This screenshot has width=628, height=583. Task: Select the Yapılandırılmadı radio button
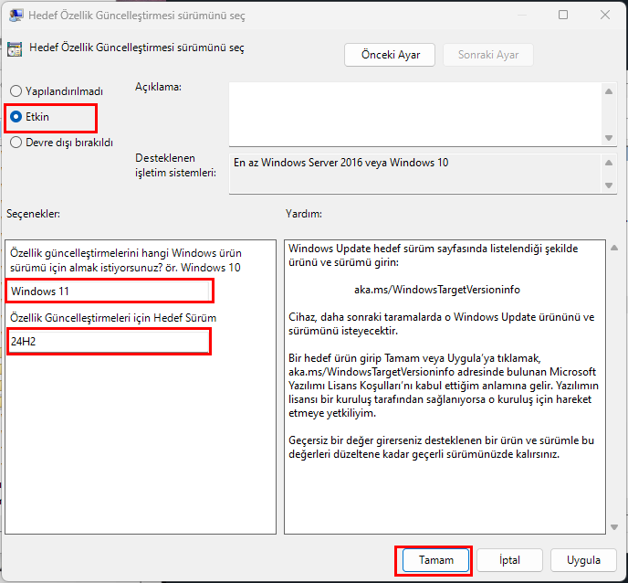56,91
